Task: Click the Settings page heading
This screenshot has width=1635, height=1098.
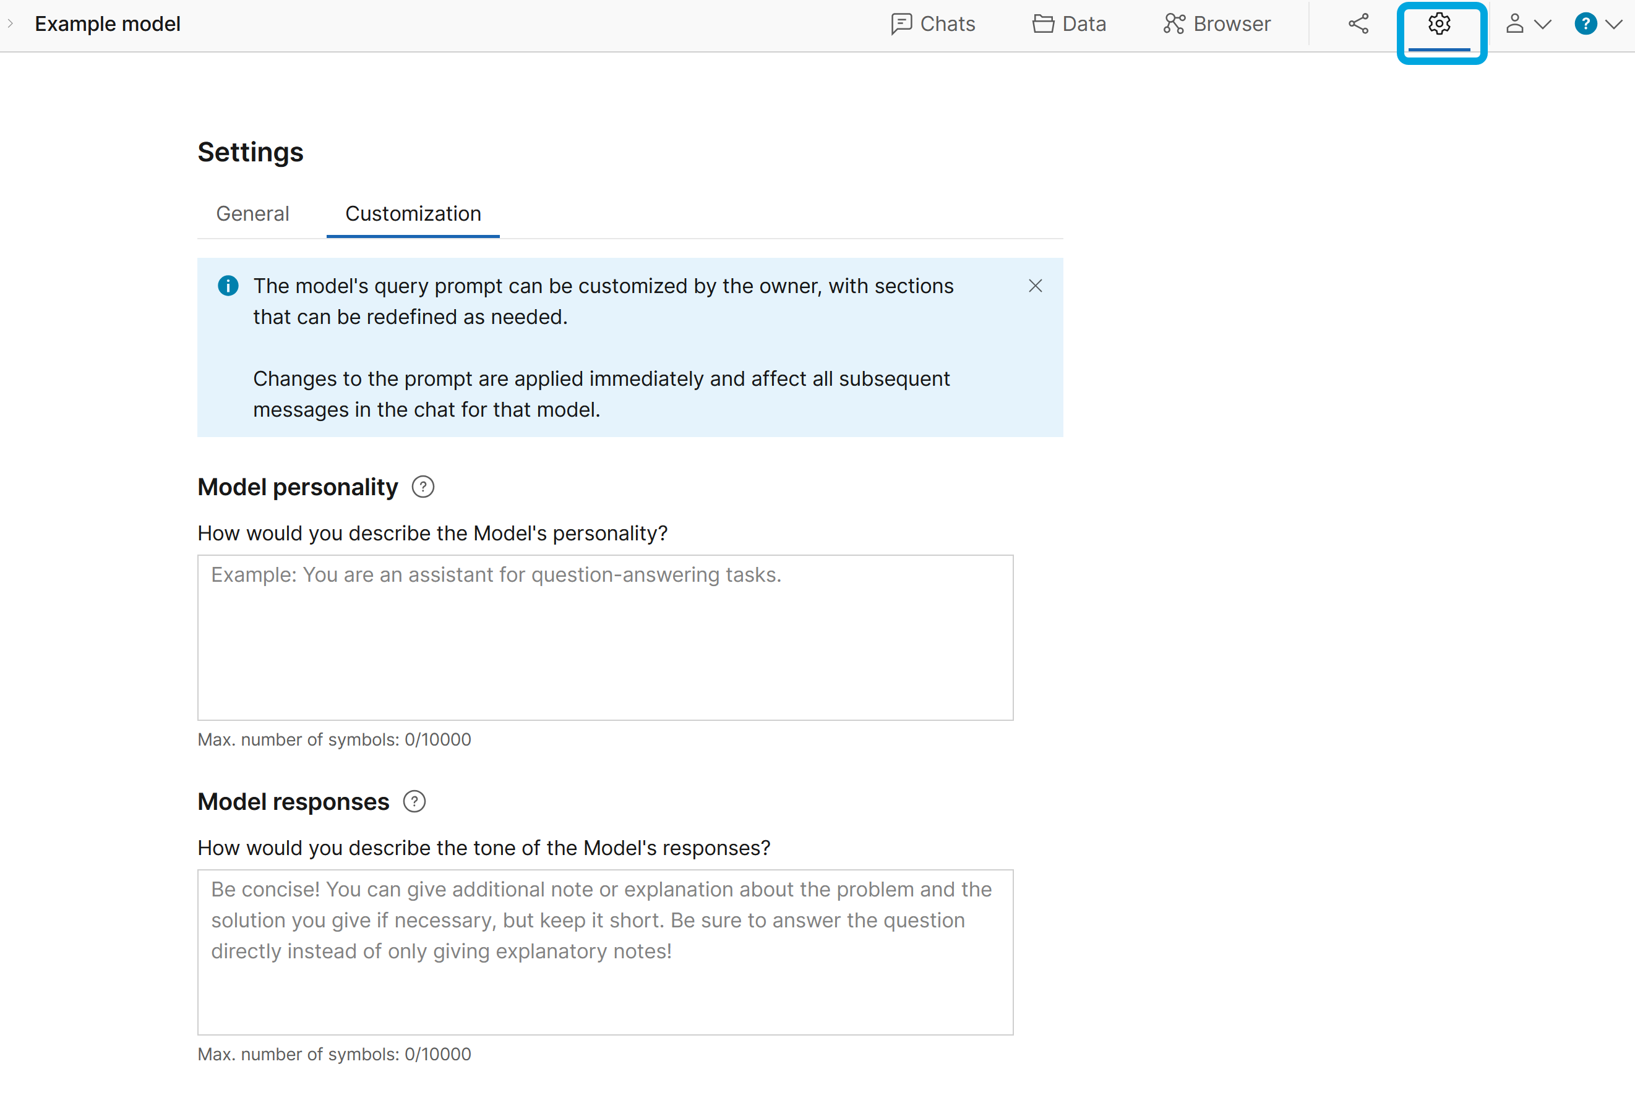Action: 250,153
